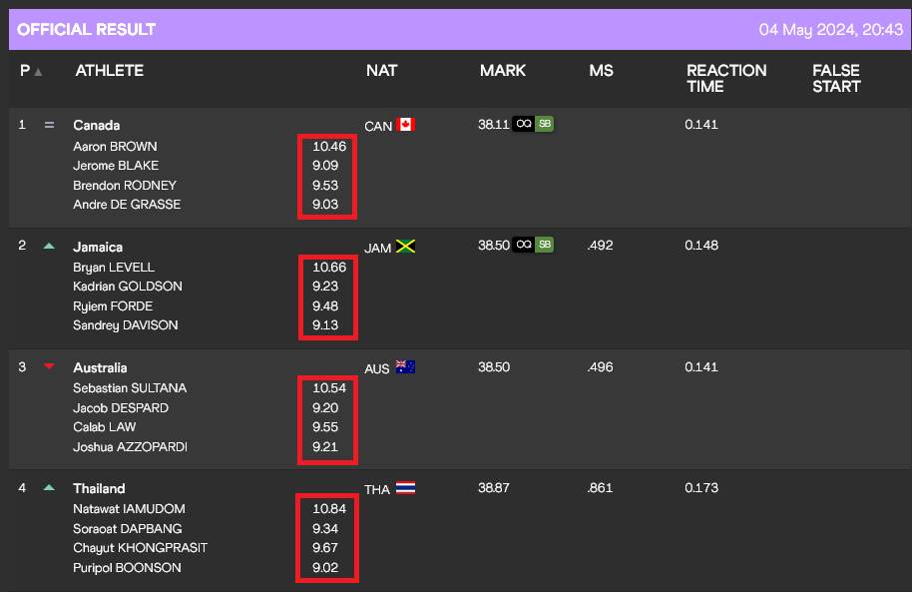Viewport: 912px width, 592px height.
Task: Click Jamaica's OQ qualification badge
Action: point(523,246)
